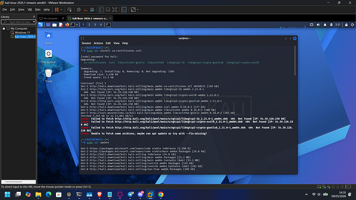Close the My Computer tab

[63, 18]
